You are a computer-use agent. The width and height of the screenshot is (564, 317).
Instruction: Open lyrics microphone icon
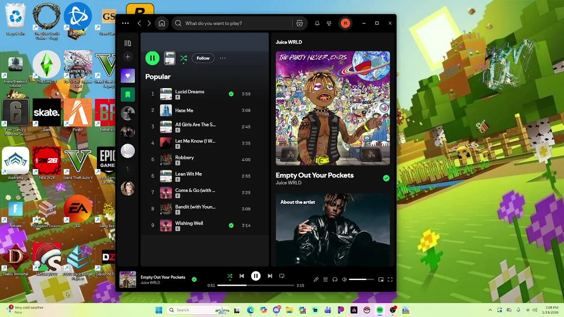[316, 280]
